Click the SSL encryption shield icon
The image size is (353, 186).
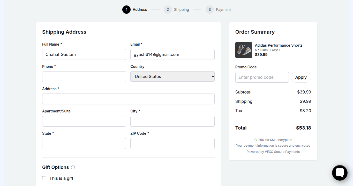click(x=256, y=140)
